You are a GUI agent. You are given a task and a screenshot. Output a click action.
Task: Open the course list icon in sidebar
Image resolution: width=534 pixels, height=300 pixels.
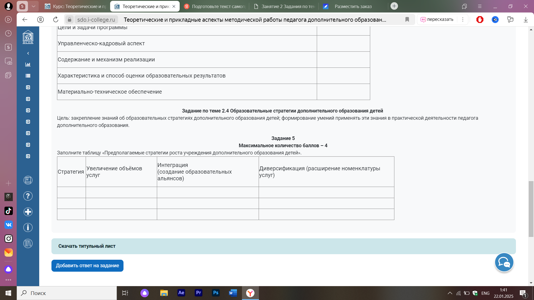[28, 76]
